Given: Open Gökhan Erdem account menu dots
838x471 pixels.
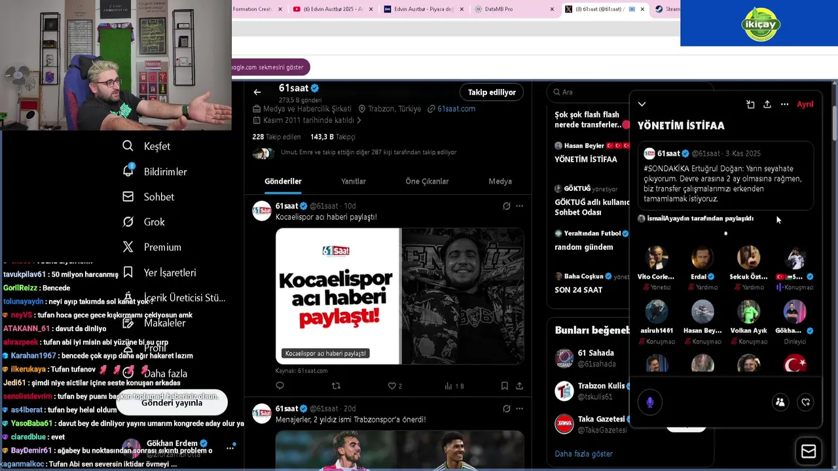Looking at the screenshot, I should [x=230, y=448].
